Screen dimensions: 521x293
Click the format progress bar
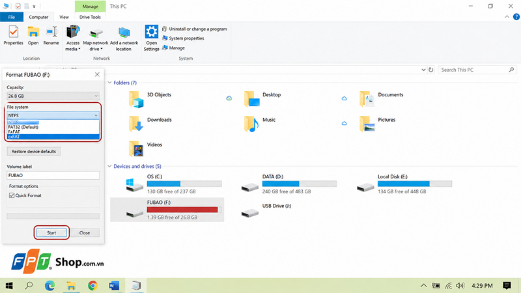pos(53,216)
